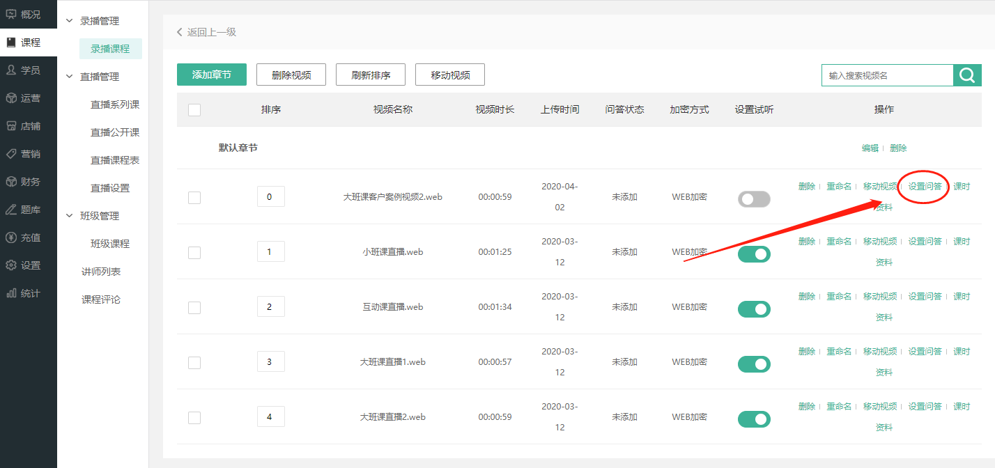Check the select-all checkbox in table header
This screenshot has width=995, height=468.
(x=194, y=109)
